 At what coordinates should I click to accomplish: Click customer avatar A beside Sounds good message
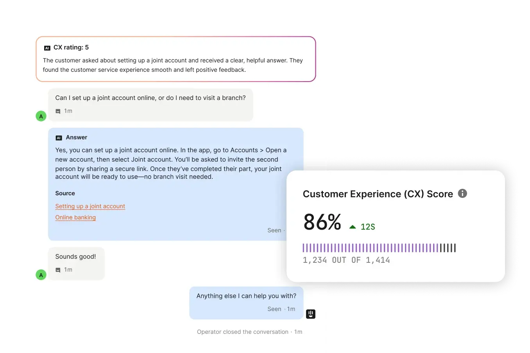coord(41,275)
